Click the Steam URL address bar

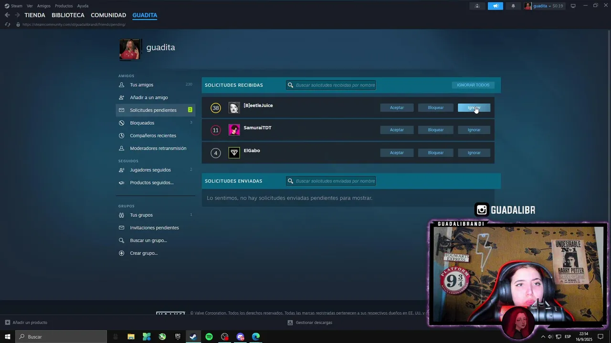74,24
